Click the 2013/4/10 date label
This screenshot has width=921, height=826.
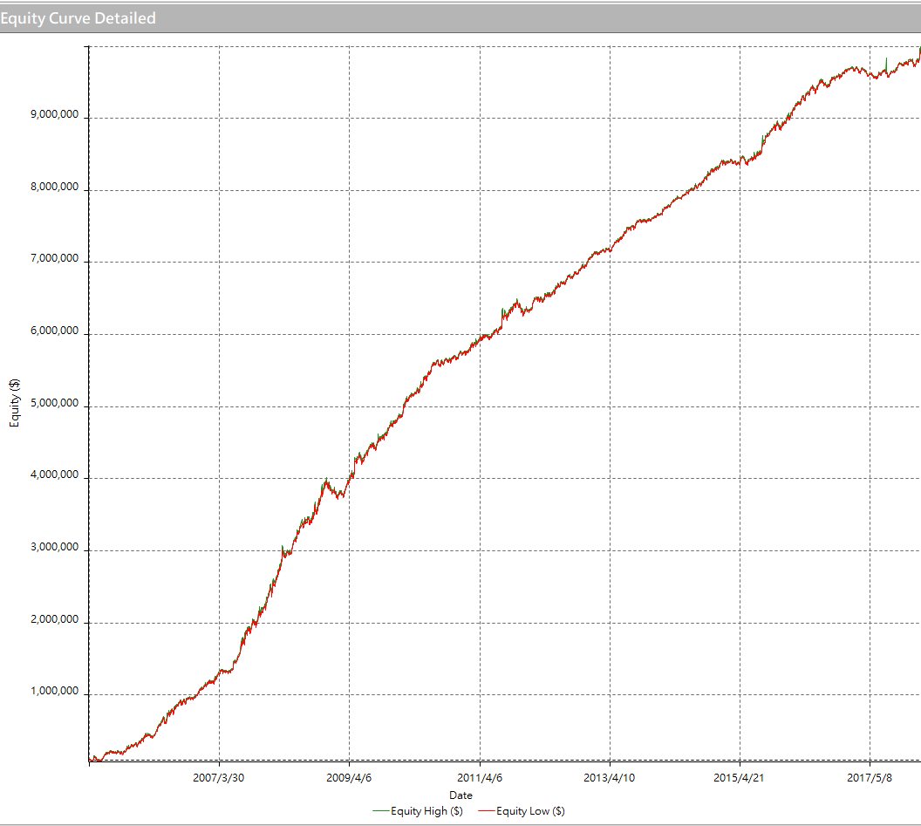(609, 778)
